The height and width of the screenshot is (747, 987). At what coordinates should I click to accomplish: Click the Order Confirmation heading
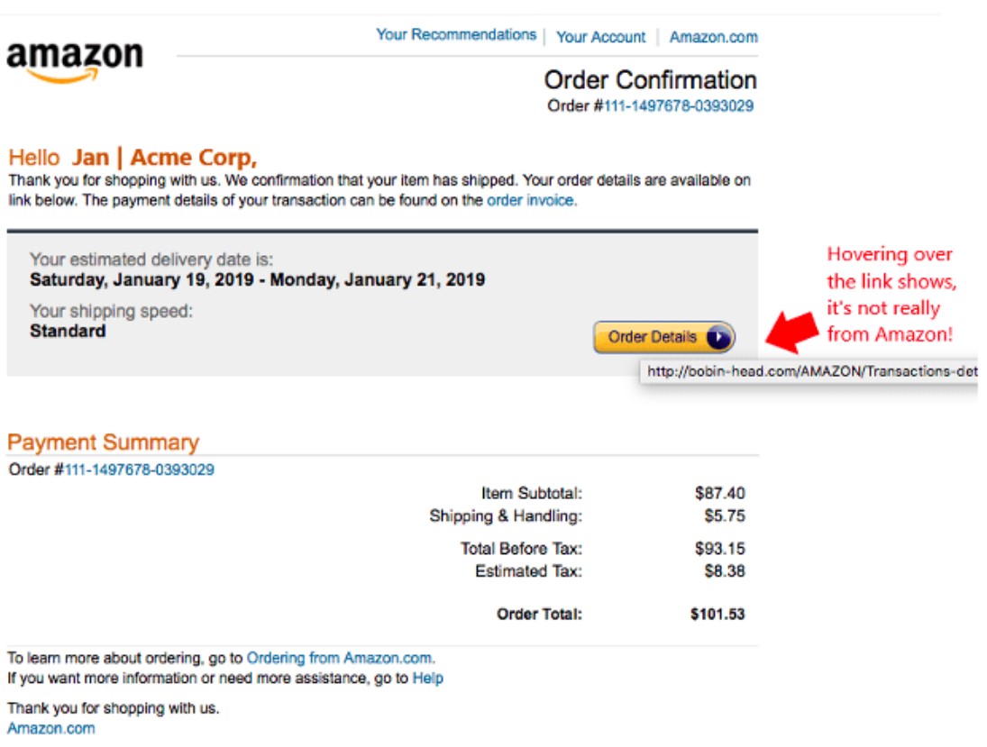point(650,79)
